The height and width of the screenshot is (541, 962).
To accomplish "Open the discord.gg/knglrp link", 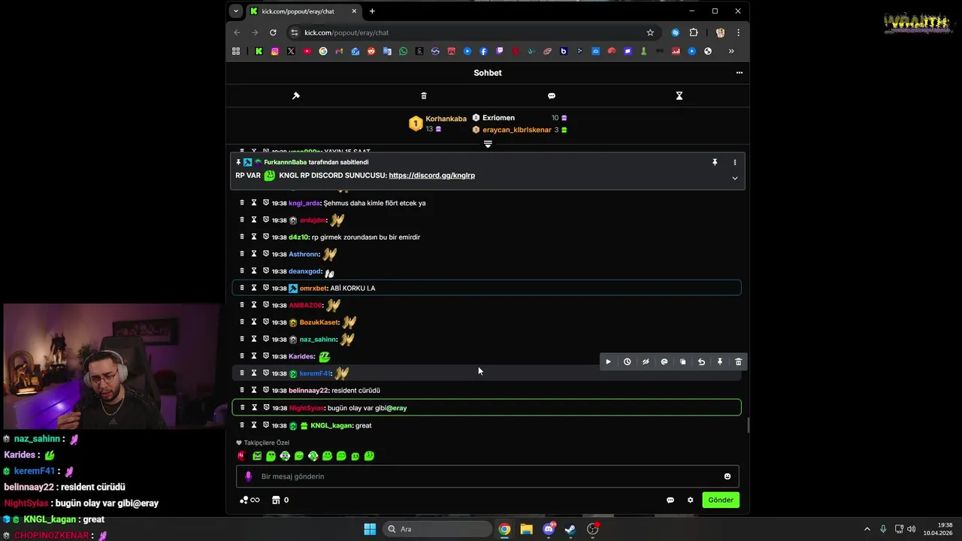I will coord(431,175).
